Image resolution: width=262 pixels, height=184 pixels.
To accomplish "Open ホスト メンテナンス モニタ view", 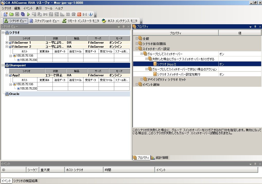I will click(119, 21).
